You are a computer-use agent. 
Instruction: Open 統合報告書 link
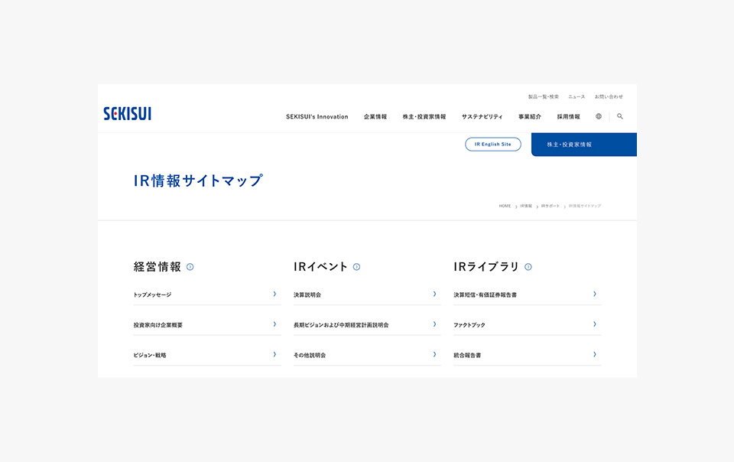tap(467, 355)
